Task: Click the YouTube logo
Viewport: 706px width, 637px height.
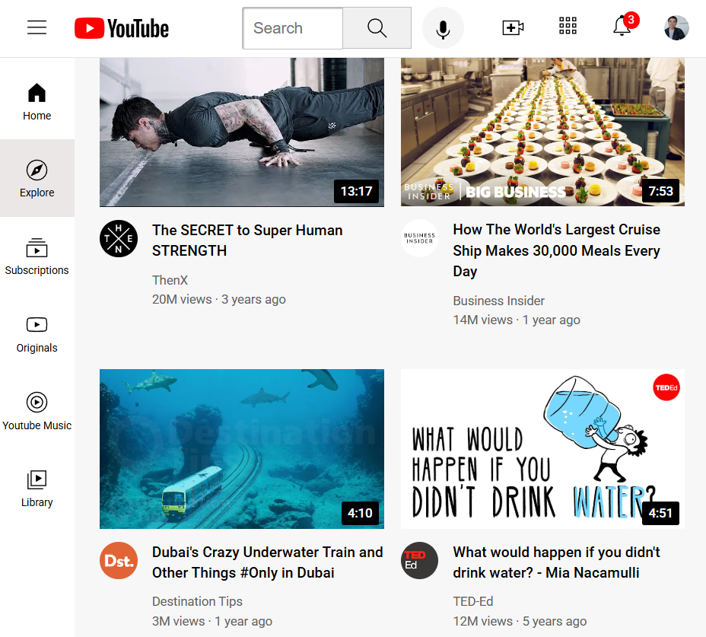Action: pos(121,28)
